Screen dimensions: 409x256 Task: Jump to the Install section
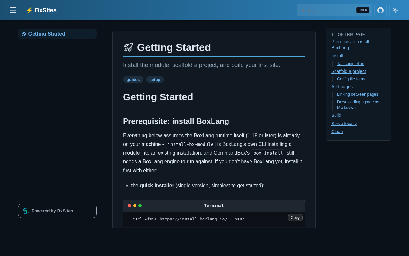click(337, 56)
